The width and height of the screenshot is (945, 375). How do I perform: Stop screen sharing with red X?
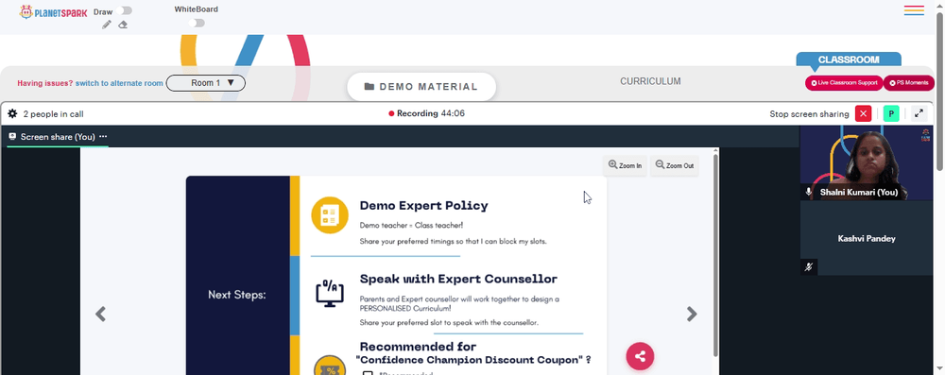863,113
